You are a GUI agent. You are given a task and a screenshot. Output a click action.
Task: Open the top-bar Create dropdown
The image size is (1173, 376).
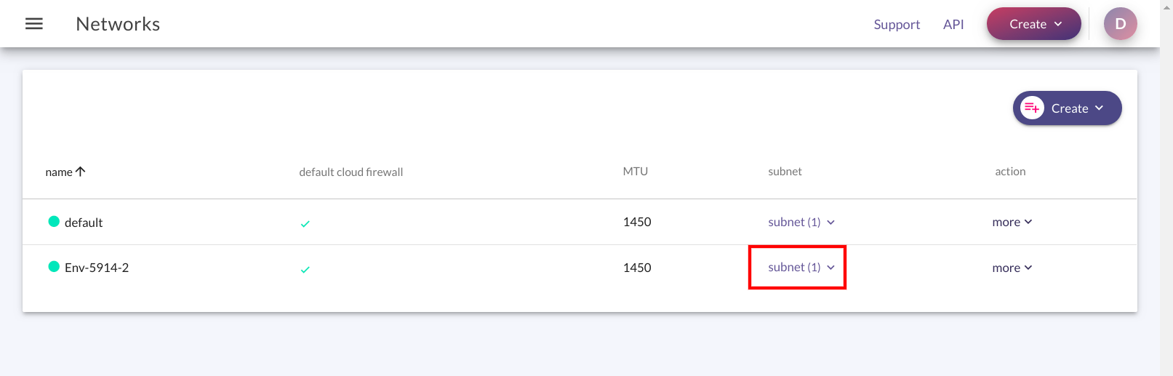[1033, 24]
